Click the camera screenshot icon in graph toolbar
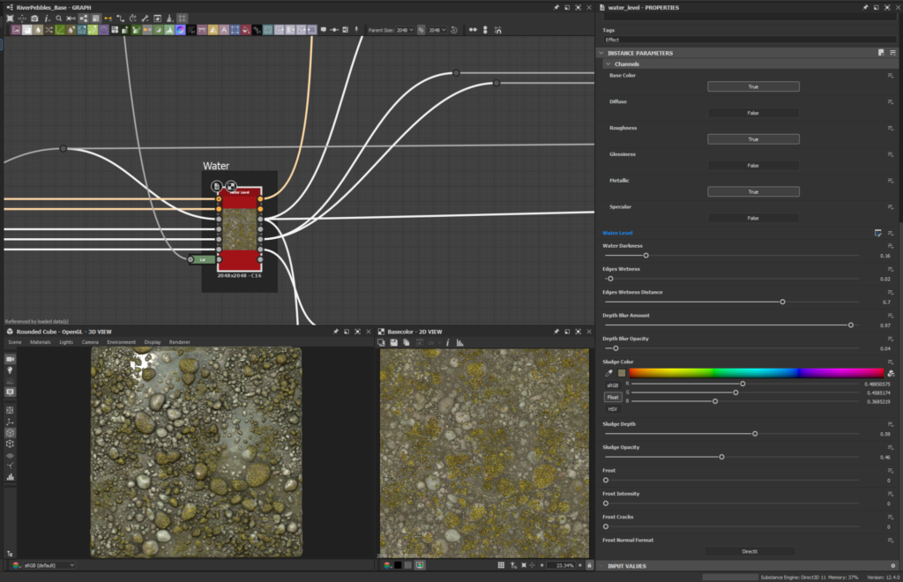This screenshot has width=903, height=582. (34, 18)
